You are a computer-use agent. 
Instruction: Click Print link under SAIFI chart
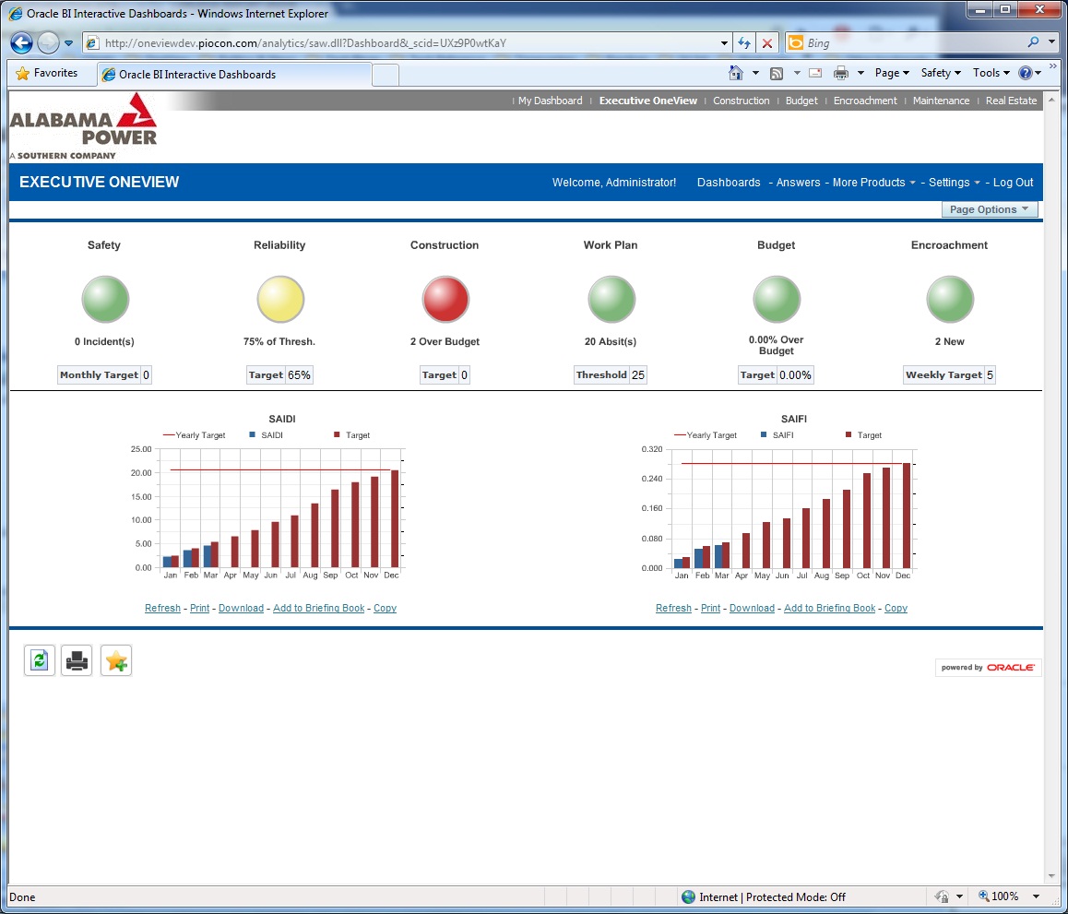pyautogui.click(x=710, y=608)
